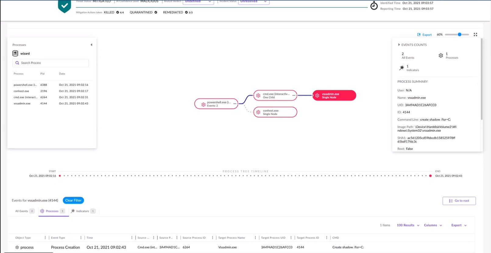Click the powershell.exe node gear icon
The height and width of the screenshot is (253, 491).
pos(203,105)
